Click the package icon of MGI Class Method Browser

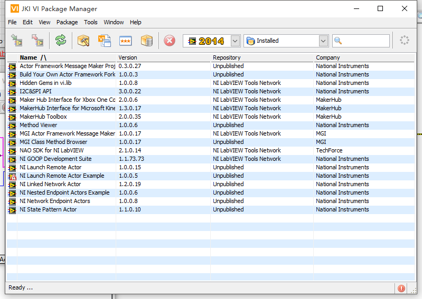click(12, 143)
